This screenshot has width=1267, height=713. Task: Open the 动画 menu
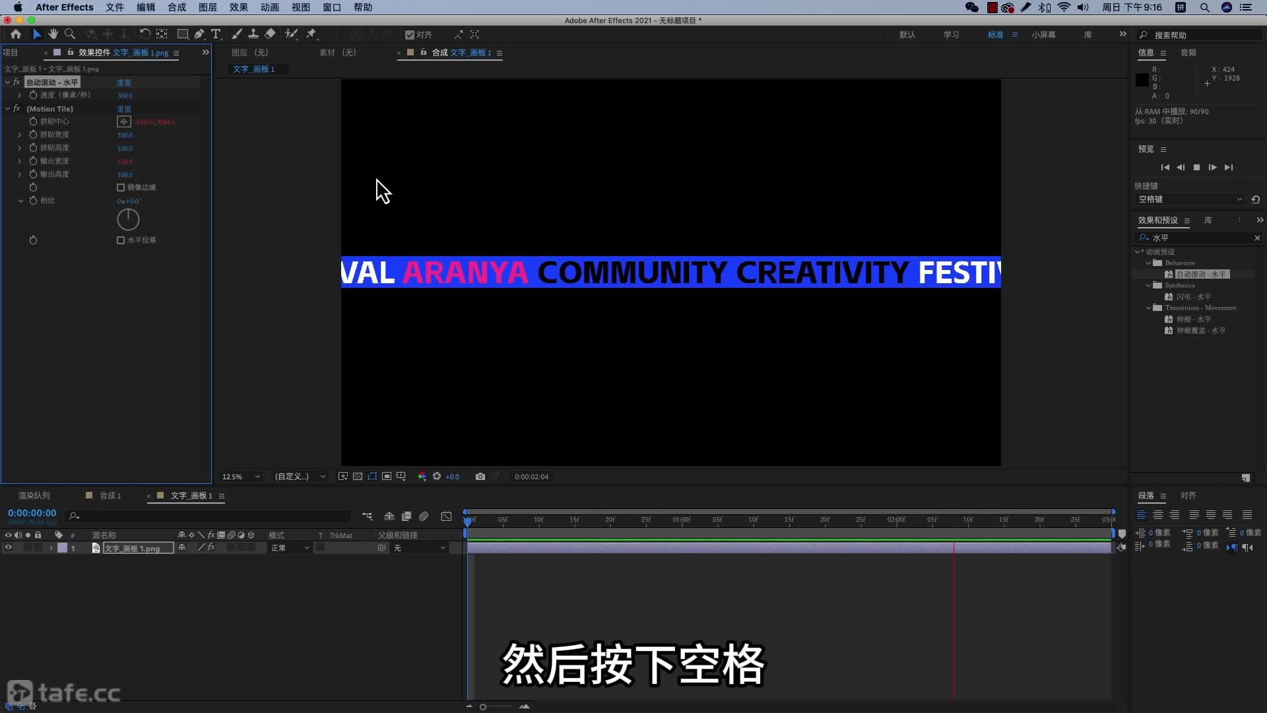[x=269, y=7]
